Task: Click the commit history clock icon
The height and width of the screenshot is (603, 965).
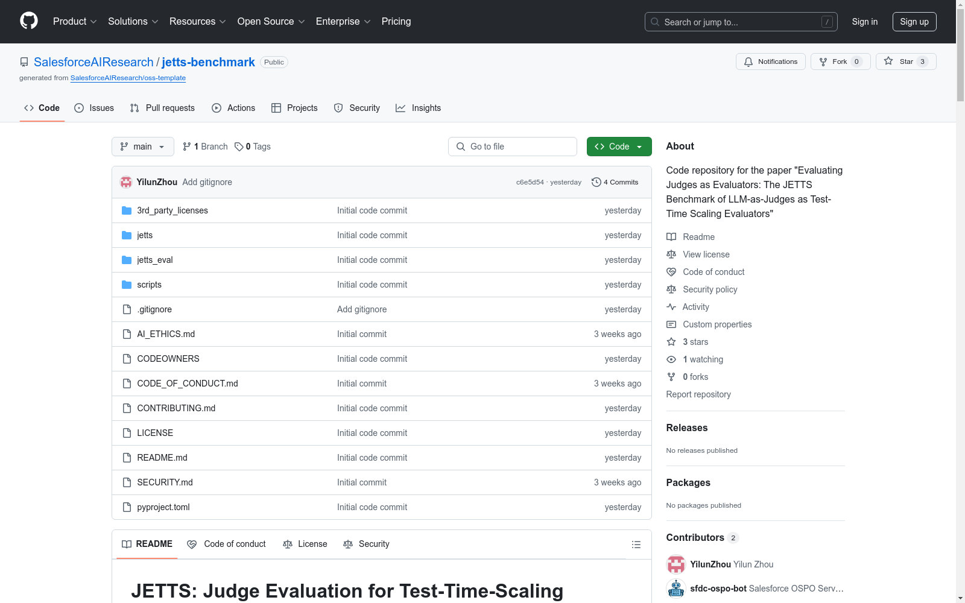Action: coord(596,182)
